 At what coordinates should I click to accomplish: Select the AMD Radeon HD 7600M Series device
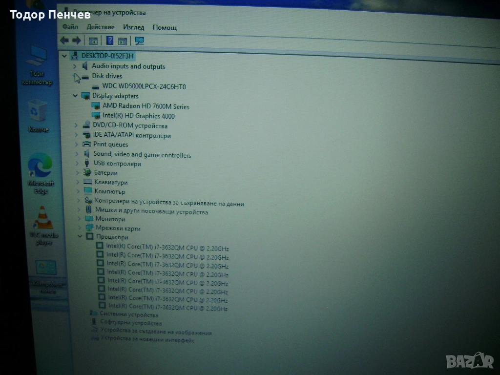146,106
